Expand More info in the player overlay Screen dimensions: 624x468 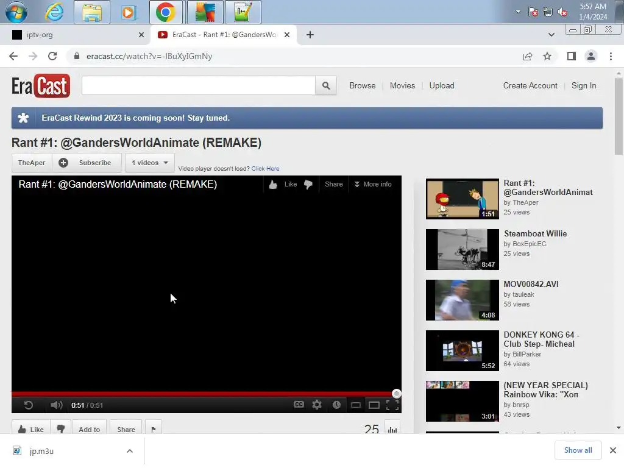click(x=373, y=184)
